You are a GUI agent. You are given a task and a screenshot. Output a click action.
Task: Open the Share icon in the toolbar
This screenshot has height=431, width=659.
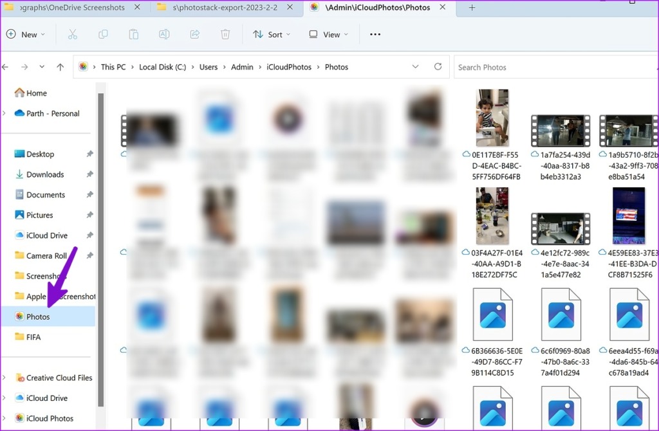point(194,34)
